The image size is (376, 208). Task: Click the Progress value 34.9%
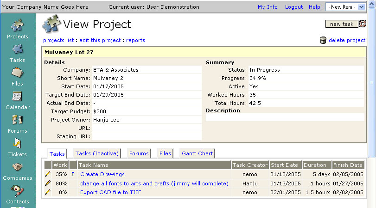(258, 78)
